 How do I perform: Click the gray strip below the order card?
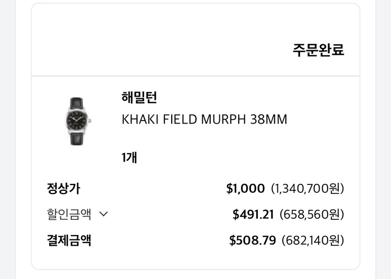[x=196, y=275]
